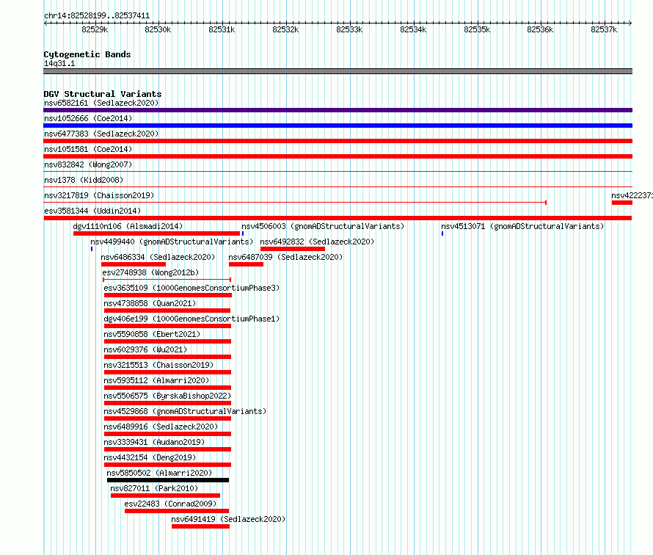Screen dimensions: 653x555
Task: Click the DGV Structural Variants track title
Action: pyautogui.click(x=103, y=94)
